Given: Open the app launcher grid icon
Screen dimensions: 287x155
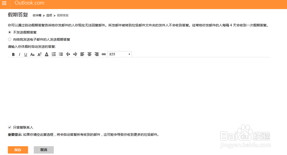Looking at the screenshot, I should click(x=4, y=3).
